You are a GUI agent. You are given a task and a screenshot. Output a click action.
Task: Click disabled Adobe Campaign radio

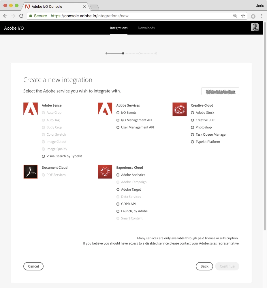tap(118, 182)
